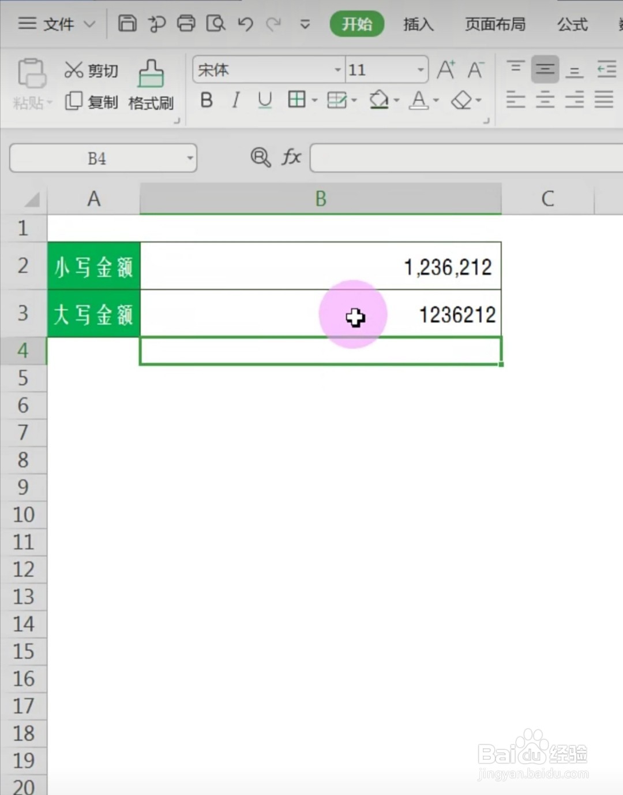The height and width of the screenshot is (795, 623).
Task: Select column C header
Action: [547, 199]
